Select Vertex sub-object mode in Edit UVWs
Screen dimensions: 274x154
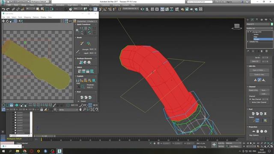(3, 105)
